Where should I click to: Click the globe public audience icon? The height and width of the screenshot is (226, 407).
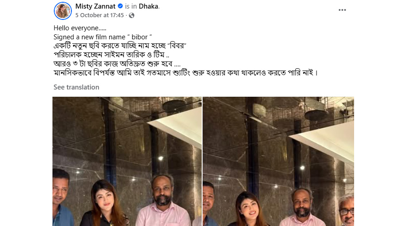[x=132, y=15]
